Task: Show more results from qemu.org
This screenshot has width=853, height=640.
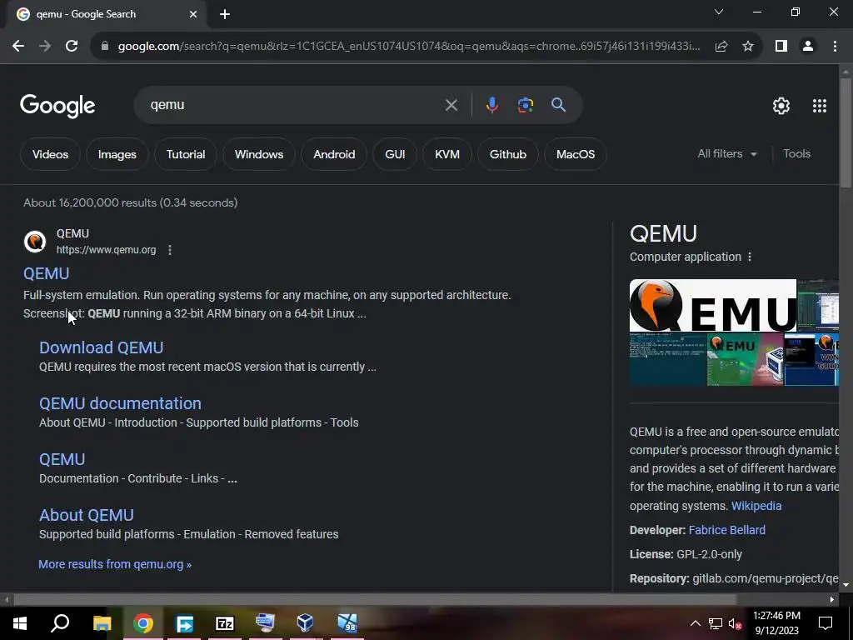Action: [x=115, y=564]
